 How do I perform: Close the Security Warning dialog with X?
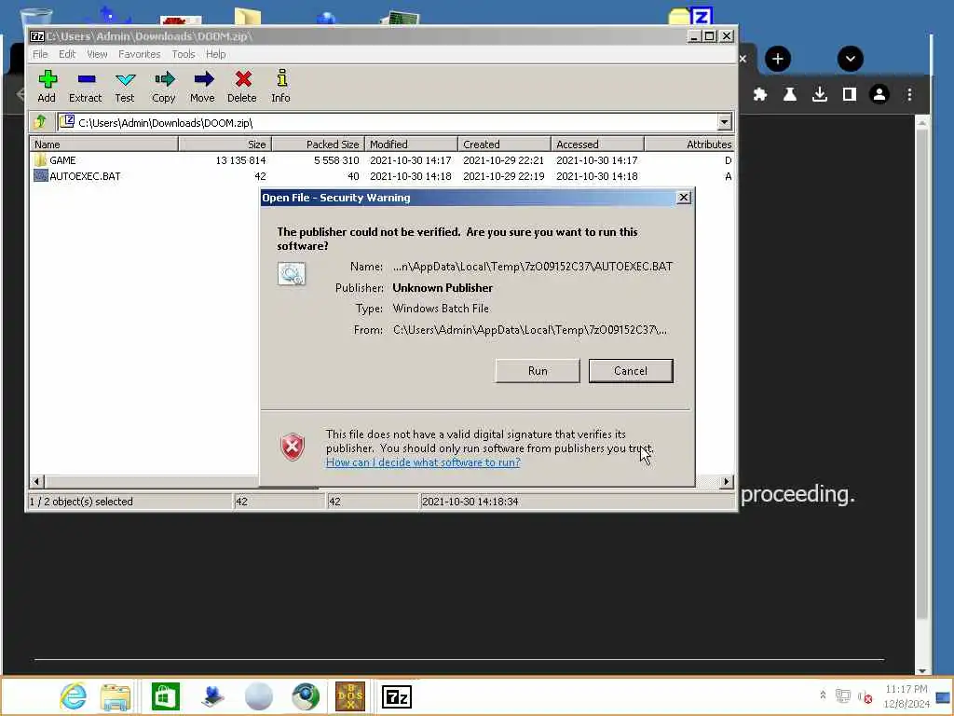pos(684,198)
